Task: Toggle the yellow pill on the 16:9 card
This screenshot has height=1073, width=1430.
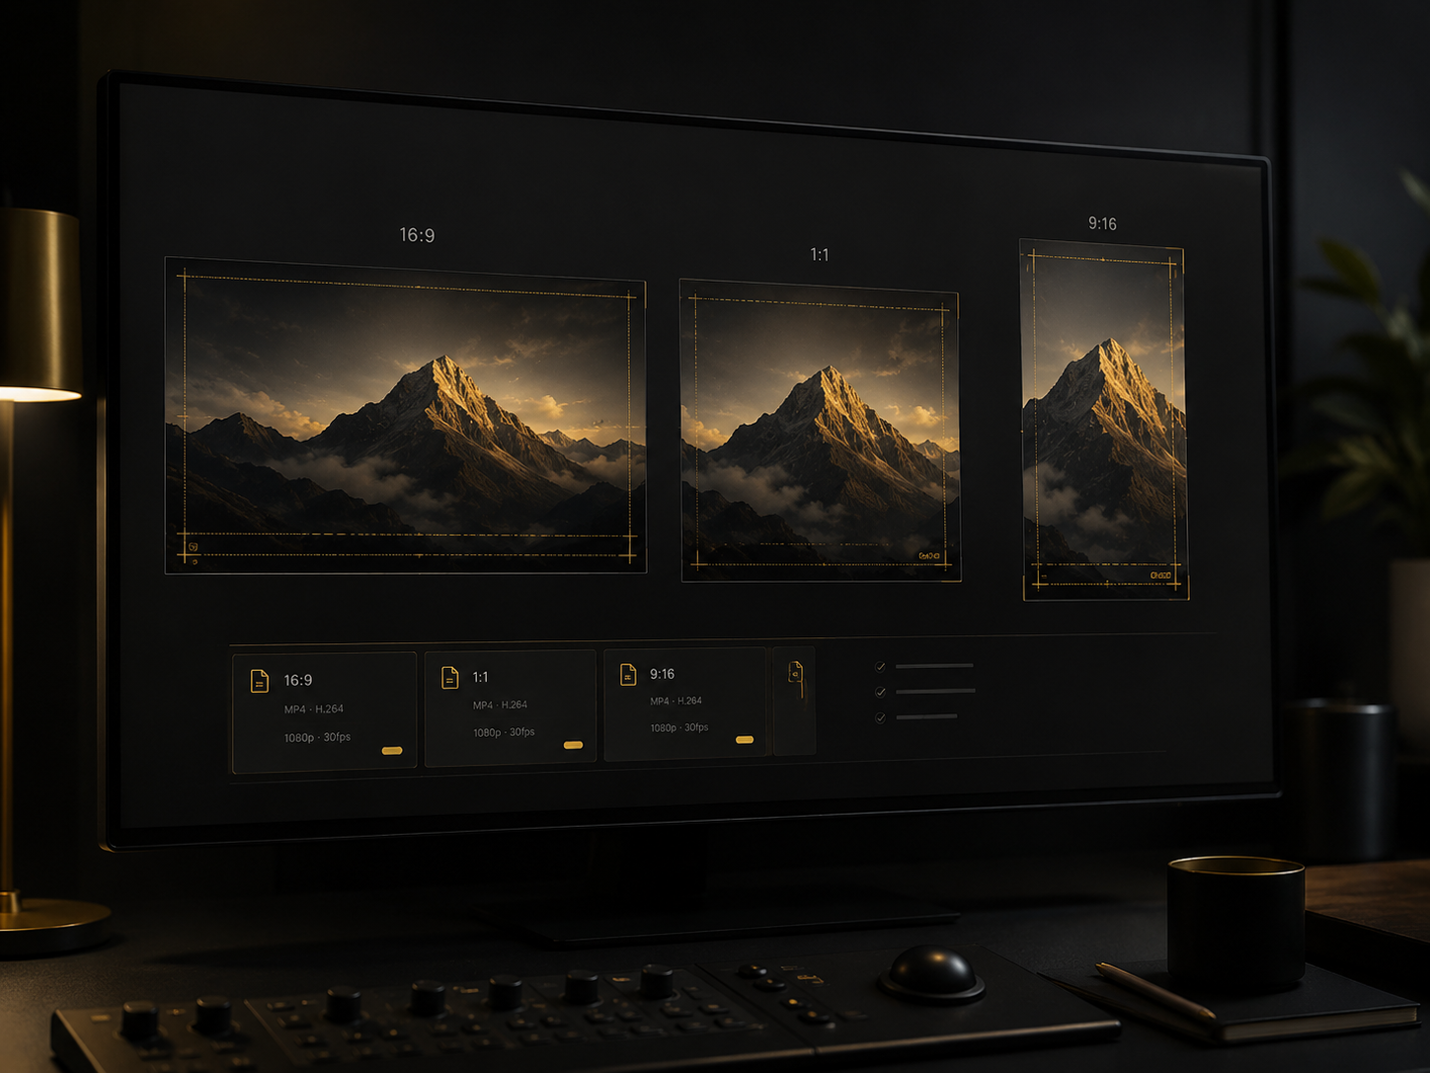Action: tap(392, 751)
